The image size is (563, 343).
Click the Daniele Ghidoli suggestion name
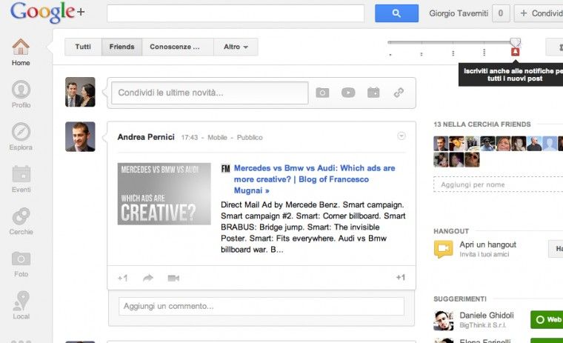click(487, 315)
